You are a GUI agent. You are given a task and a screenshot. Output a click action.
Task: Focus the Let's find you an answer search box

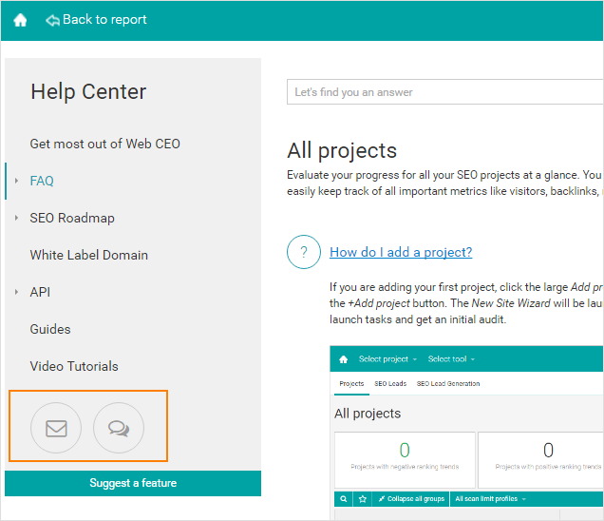444,92
